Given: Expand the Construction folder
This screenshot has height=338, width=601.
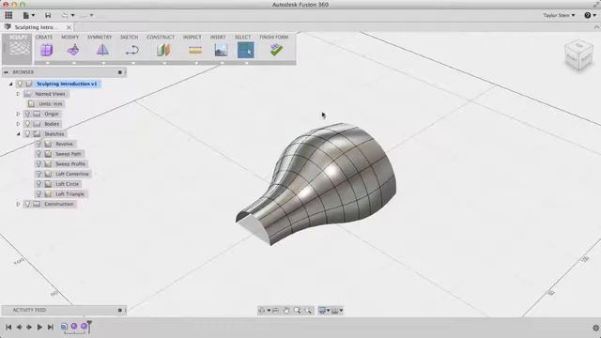Looking at the screenshot, I should click(18, 204).
